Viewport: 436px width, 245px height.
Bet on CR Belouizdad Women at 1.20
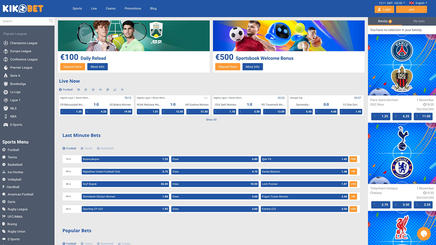point(72,112)
